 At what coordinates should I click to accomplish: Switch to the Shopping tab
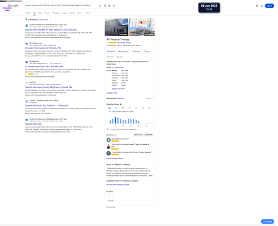tap(56, 13)
